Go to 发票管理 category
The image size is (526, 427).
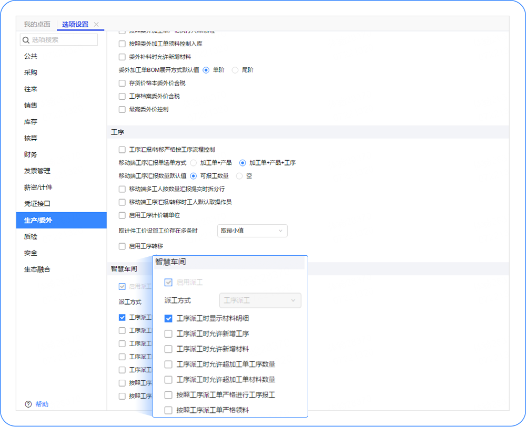tap(37, 171)
